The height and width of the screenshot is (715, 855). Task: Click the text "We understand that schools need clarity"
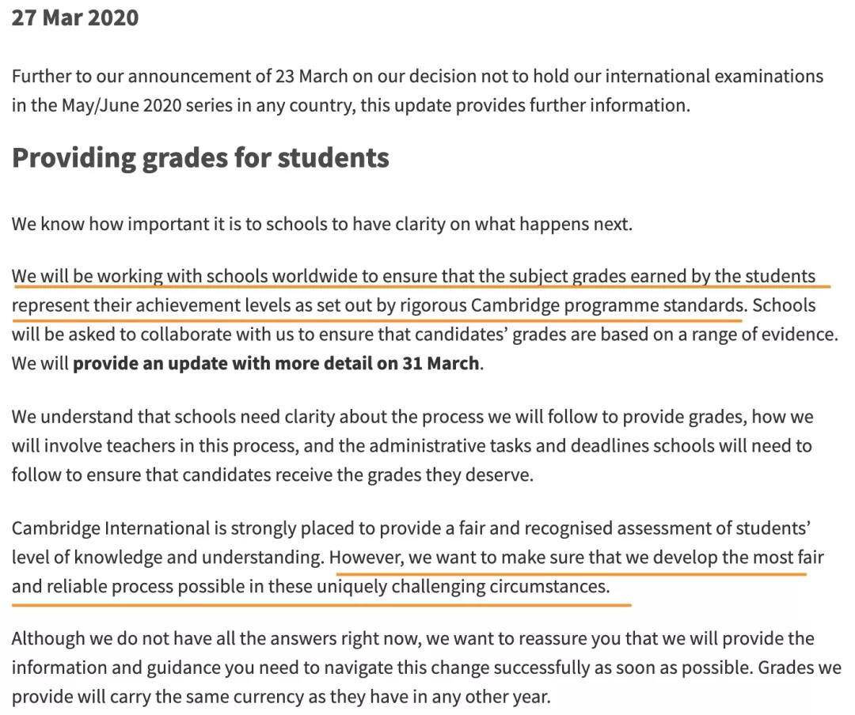point(173,417)
